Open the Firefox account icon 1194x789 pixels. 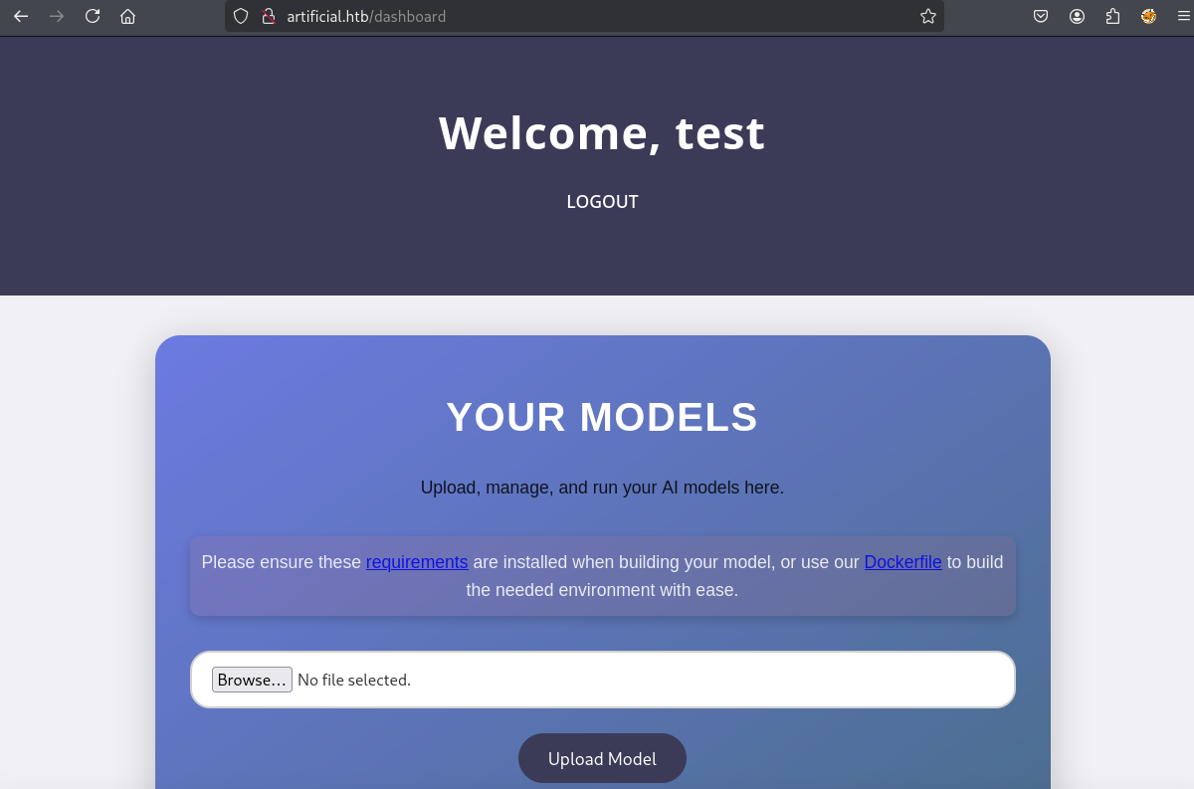coord(1077,16)
